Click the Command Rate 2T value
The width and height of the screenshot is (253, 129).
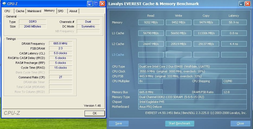60,77
